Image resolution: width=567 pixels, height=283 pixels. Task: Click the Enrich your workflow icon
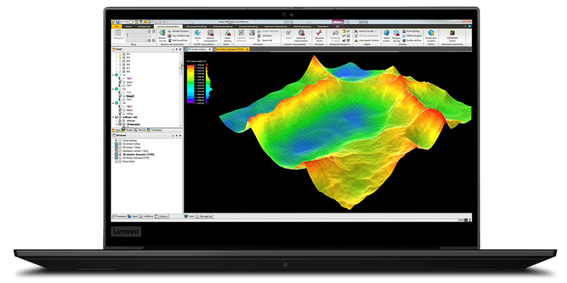pyautogui.click(x=431, y=35)
